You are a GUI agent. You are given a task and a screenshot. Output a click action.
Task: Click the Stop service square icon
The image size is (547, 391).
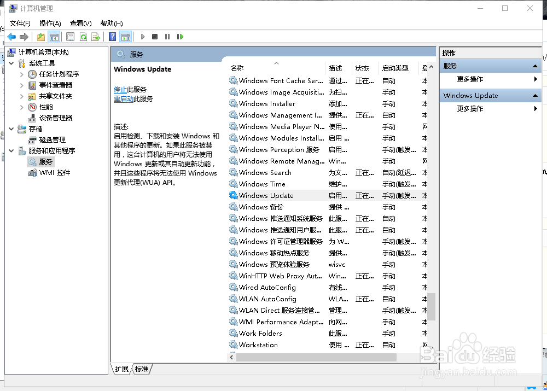point(155,37)
